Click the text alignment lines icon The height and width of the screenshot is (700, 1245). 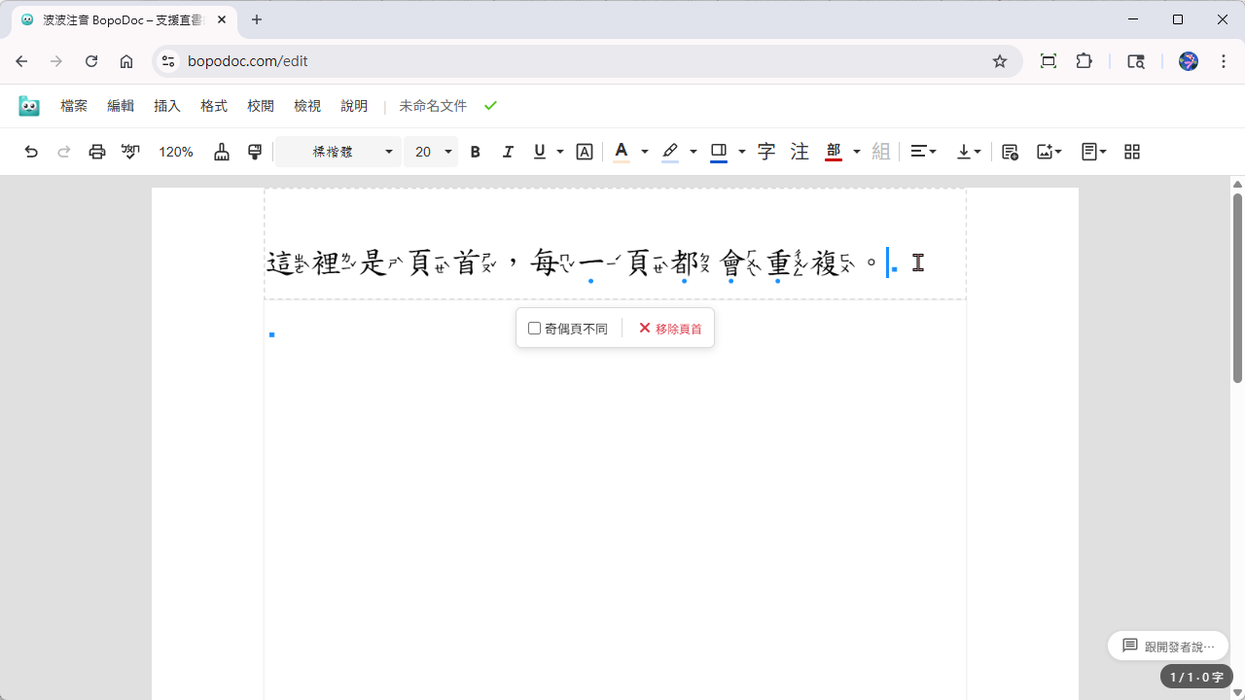point(923,152)
